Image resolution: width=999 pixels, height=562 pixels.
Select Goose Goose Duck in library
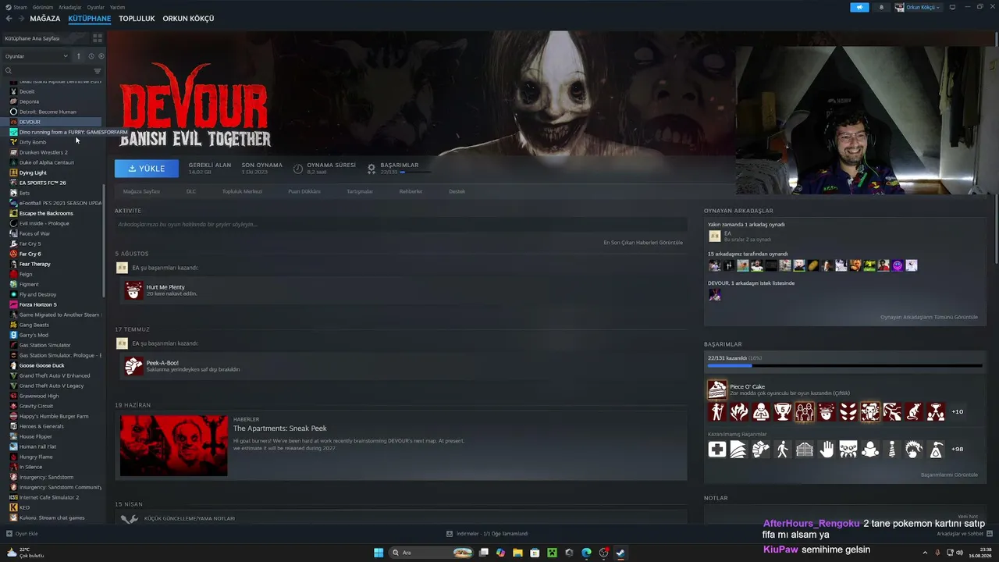click(x=41, y=365)
